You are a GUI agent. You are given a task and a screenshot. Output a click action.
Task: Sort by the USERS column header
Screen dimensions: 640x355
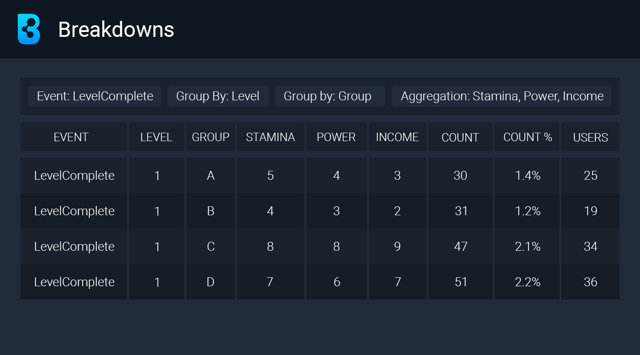coord(590,137)
